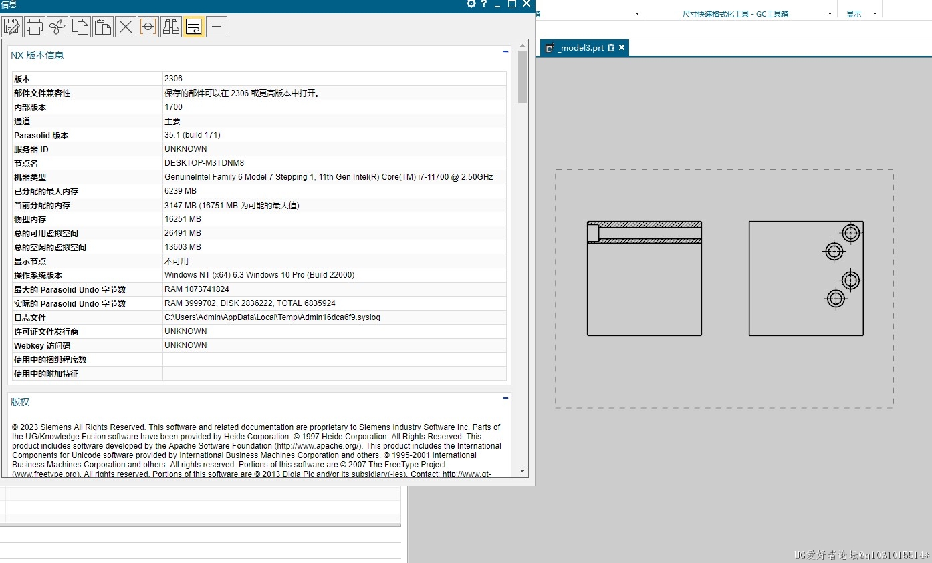Select the hatched section view in drawing

645,232
